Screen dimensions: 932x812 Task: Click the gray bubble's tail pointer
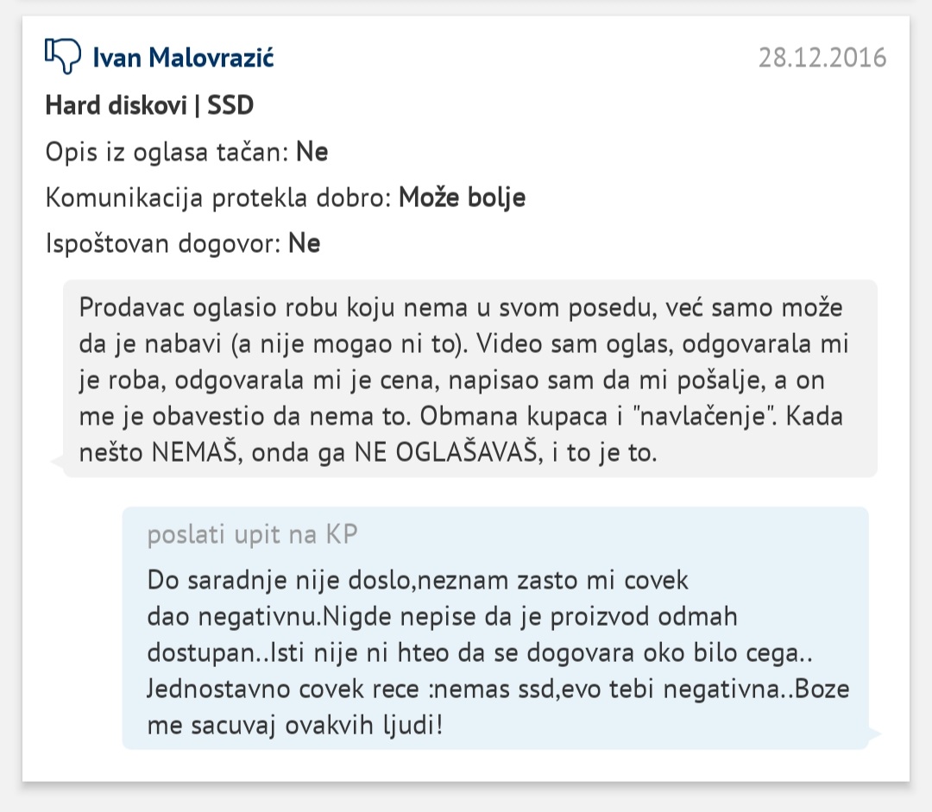click(x=59, y=463)
